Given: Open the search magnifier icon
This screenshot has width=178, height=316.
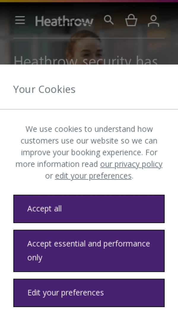Looking at the screenshot, I should (109, 20).
